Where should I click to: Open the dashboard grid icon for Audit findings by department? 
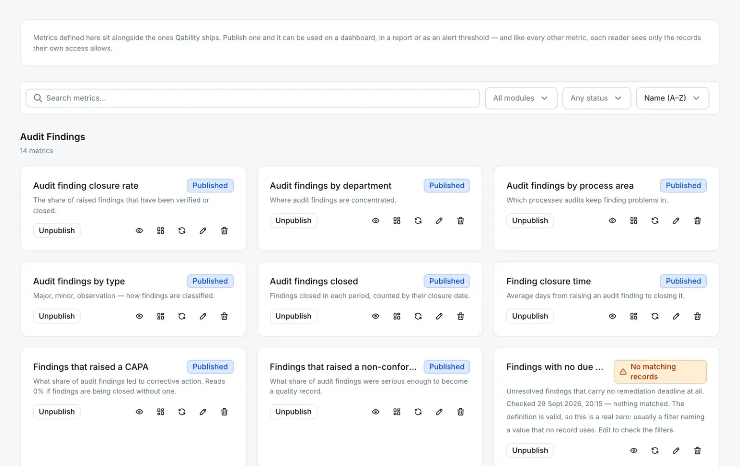397,220
